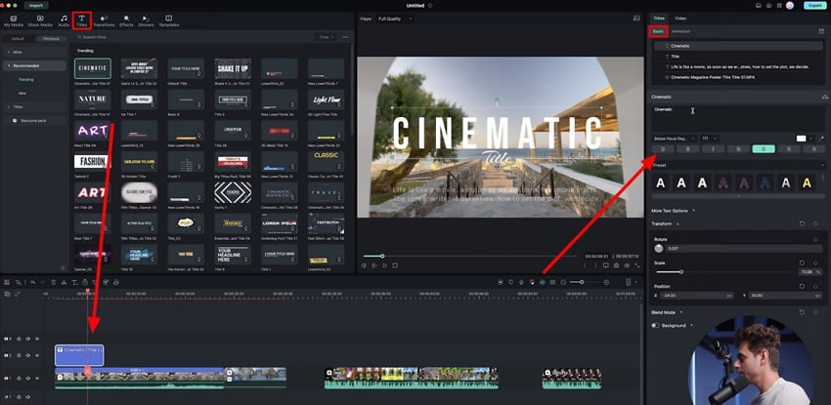Toggle fullscreen preview in player
Screen dimensions: 831x405
(637, 265)
